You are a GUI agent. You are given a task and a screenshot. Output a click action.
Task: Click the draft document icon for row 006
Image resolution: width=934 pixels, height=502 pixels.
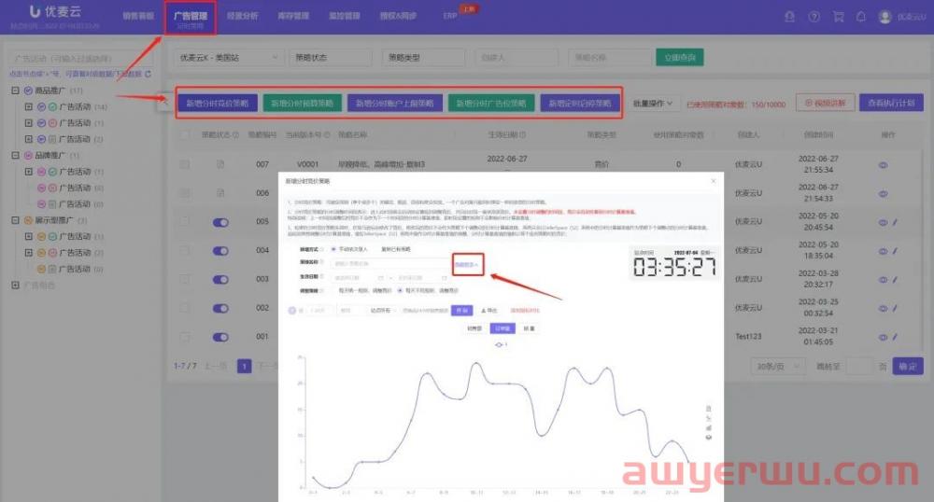point(220,193)
